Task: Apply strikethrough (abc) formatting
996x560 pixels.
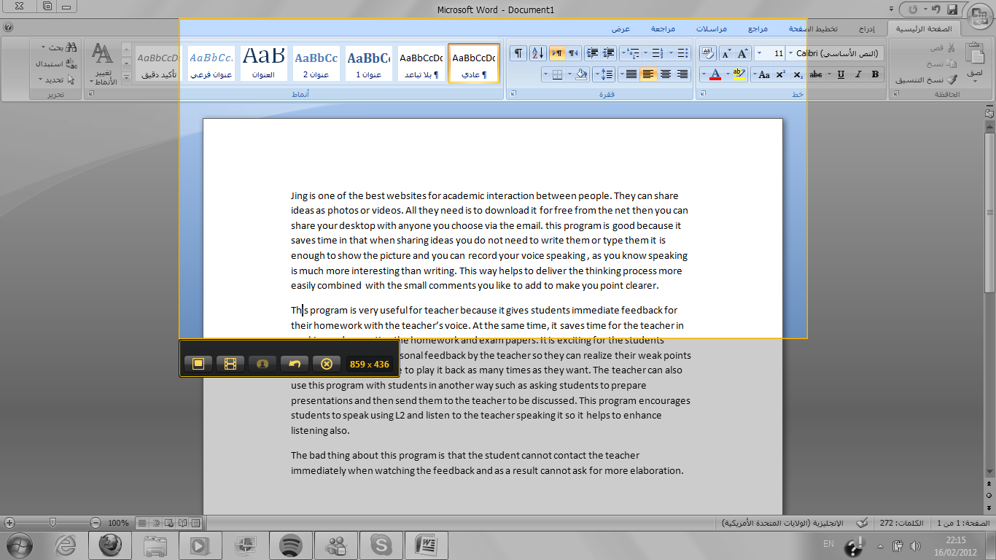Action: 816,74
